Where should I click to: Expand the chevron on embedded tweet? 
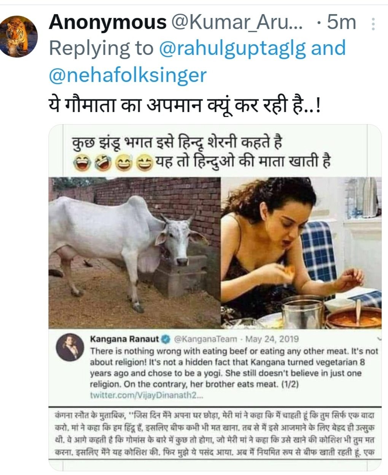[378, 338]
